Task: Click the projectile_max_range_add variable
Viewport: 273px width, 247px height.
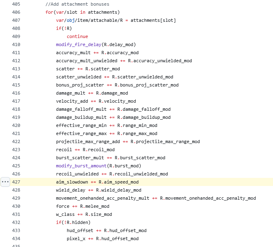Action: (88, 141)
